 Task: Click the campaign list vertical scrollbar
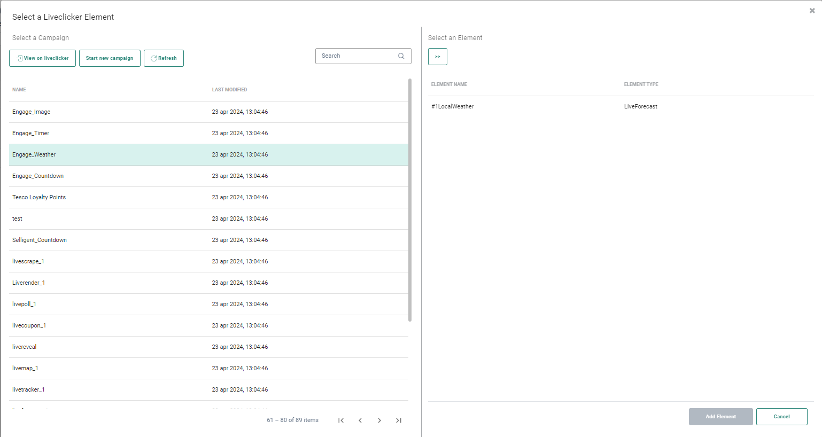point(410,200)
